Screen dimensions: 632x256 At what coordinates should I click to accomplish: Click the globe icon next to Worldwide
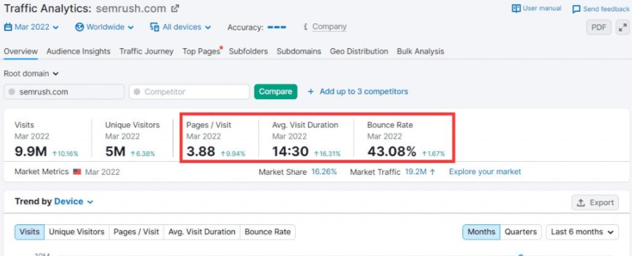(79, 27)
